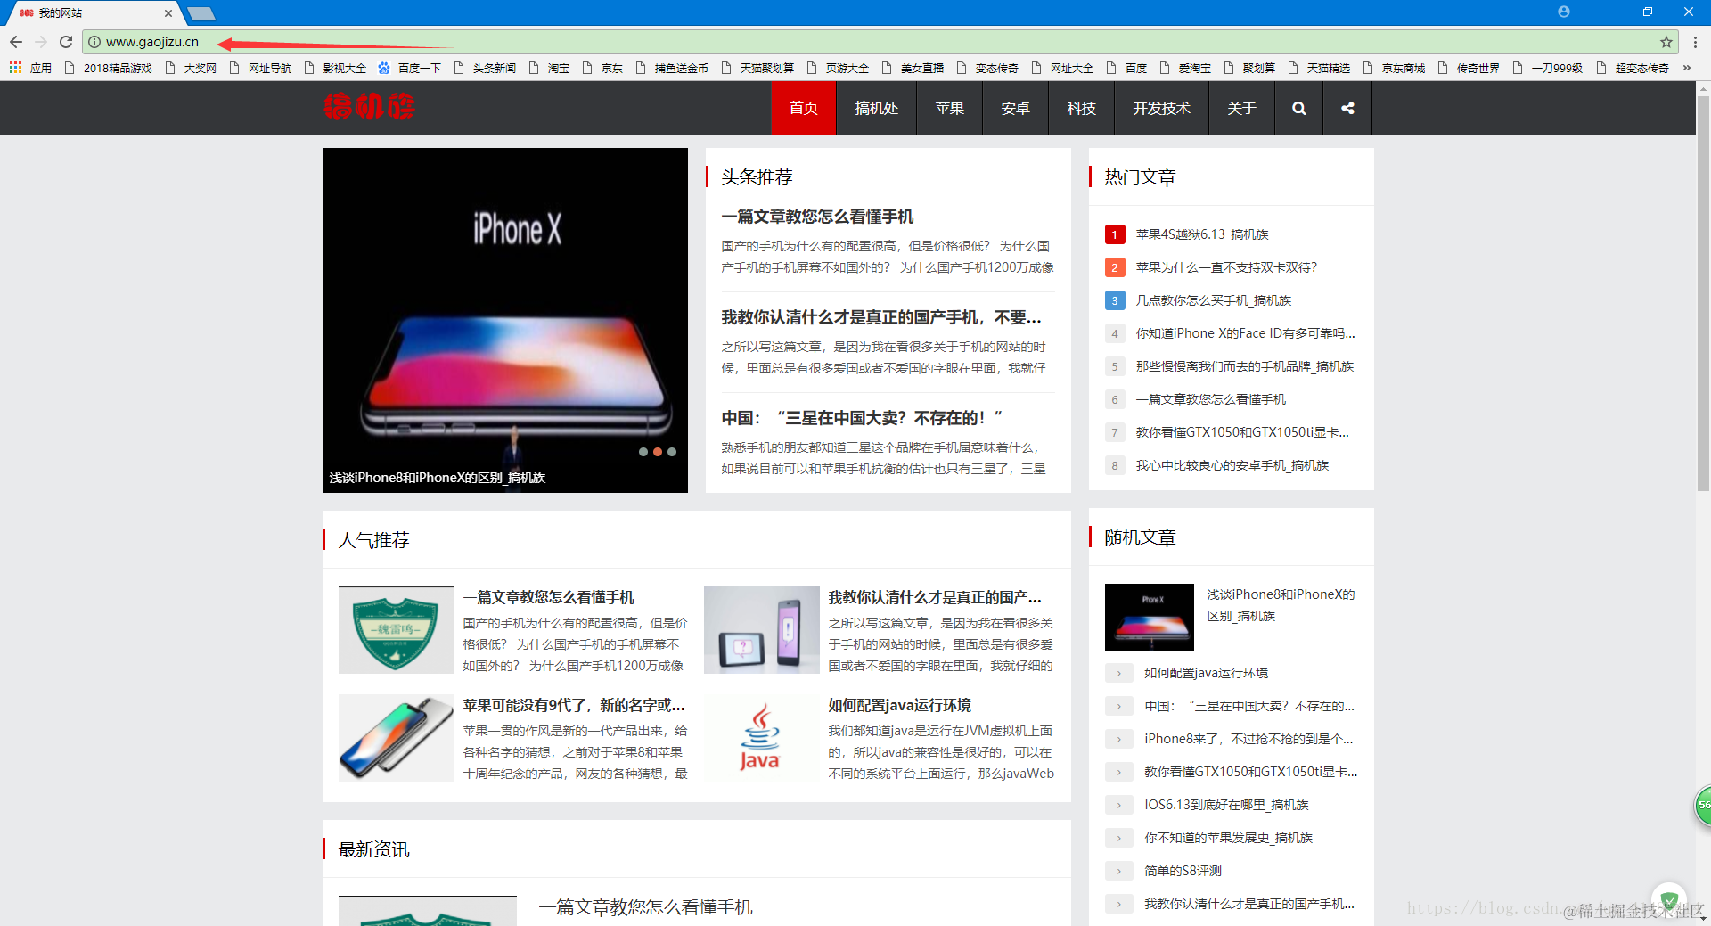Select the first gray carousel indicator dot

(x=643, y=452)
